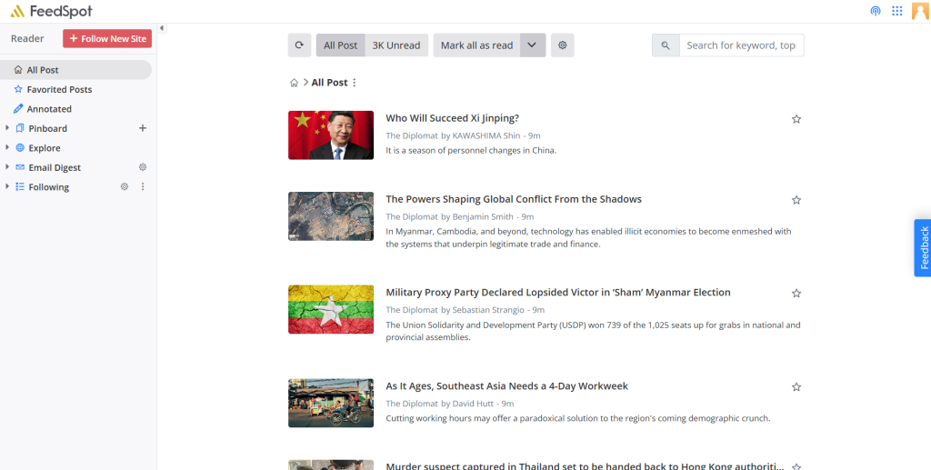The image size is (931, 470).
Task: Favorite the Xi Jinping article star
Action: pos(796,119)
